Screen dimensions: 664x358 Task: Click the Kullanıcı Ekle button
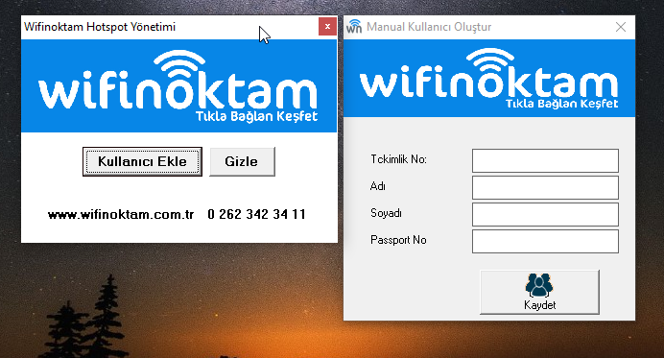click(x=142, y=161)
